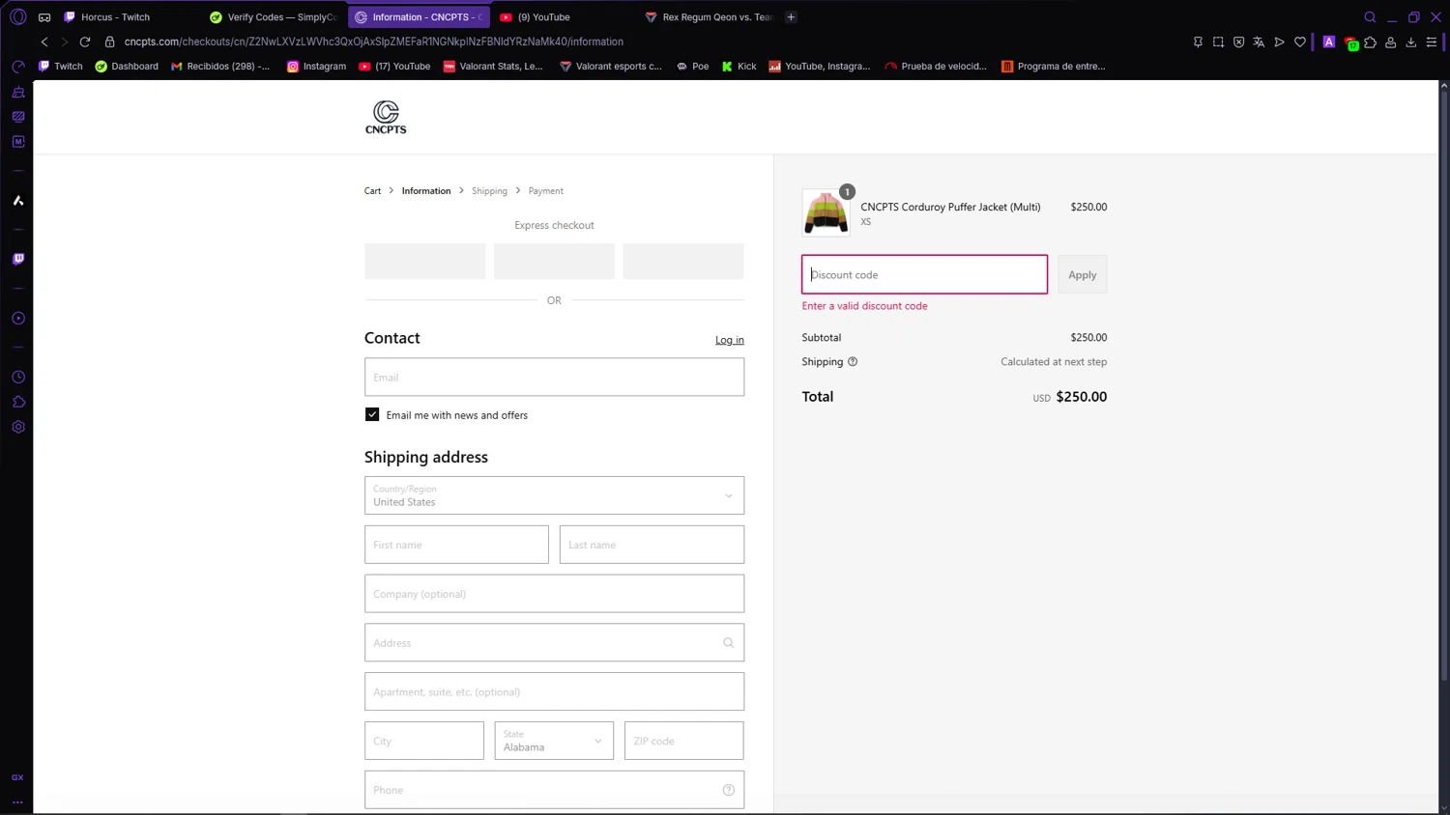
Task: Switch to the Verify Codes SimplyCodes tab
Action: click(274, 16)
